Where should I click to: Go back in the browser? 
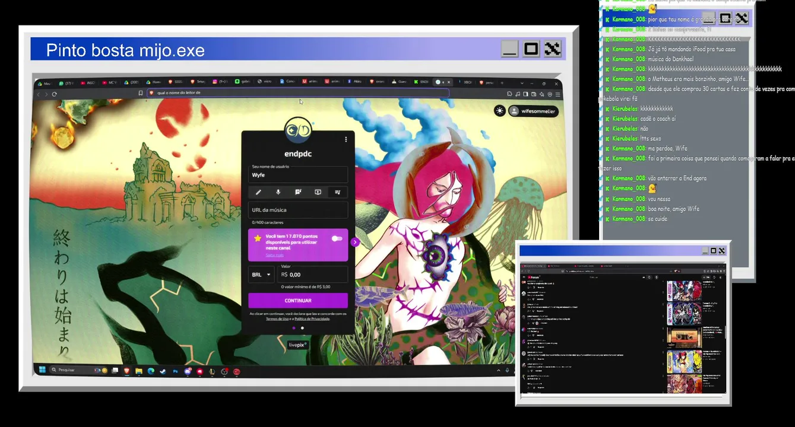(39, 94)
